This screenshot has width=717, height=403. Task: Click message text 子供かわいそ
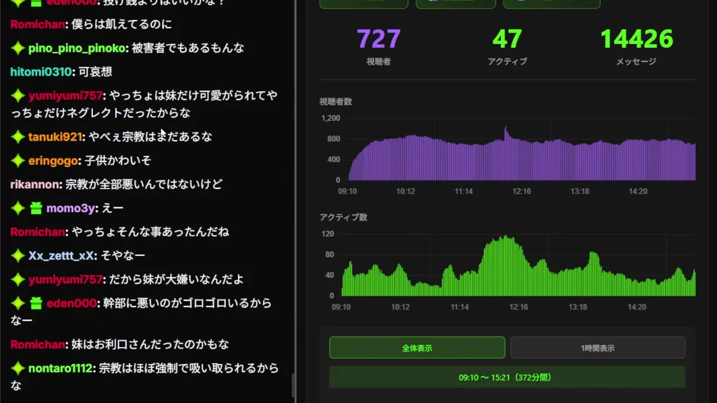(x=118, y=161)
